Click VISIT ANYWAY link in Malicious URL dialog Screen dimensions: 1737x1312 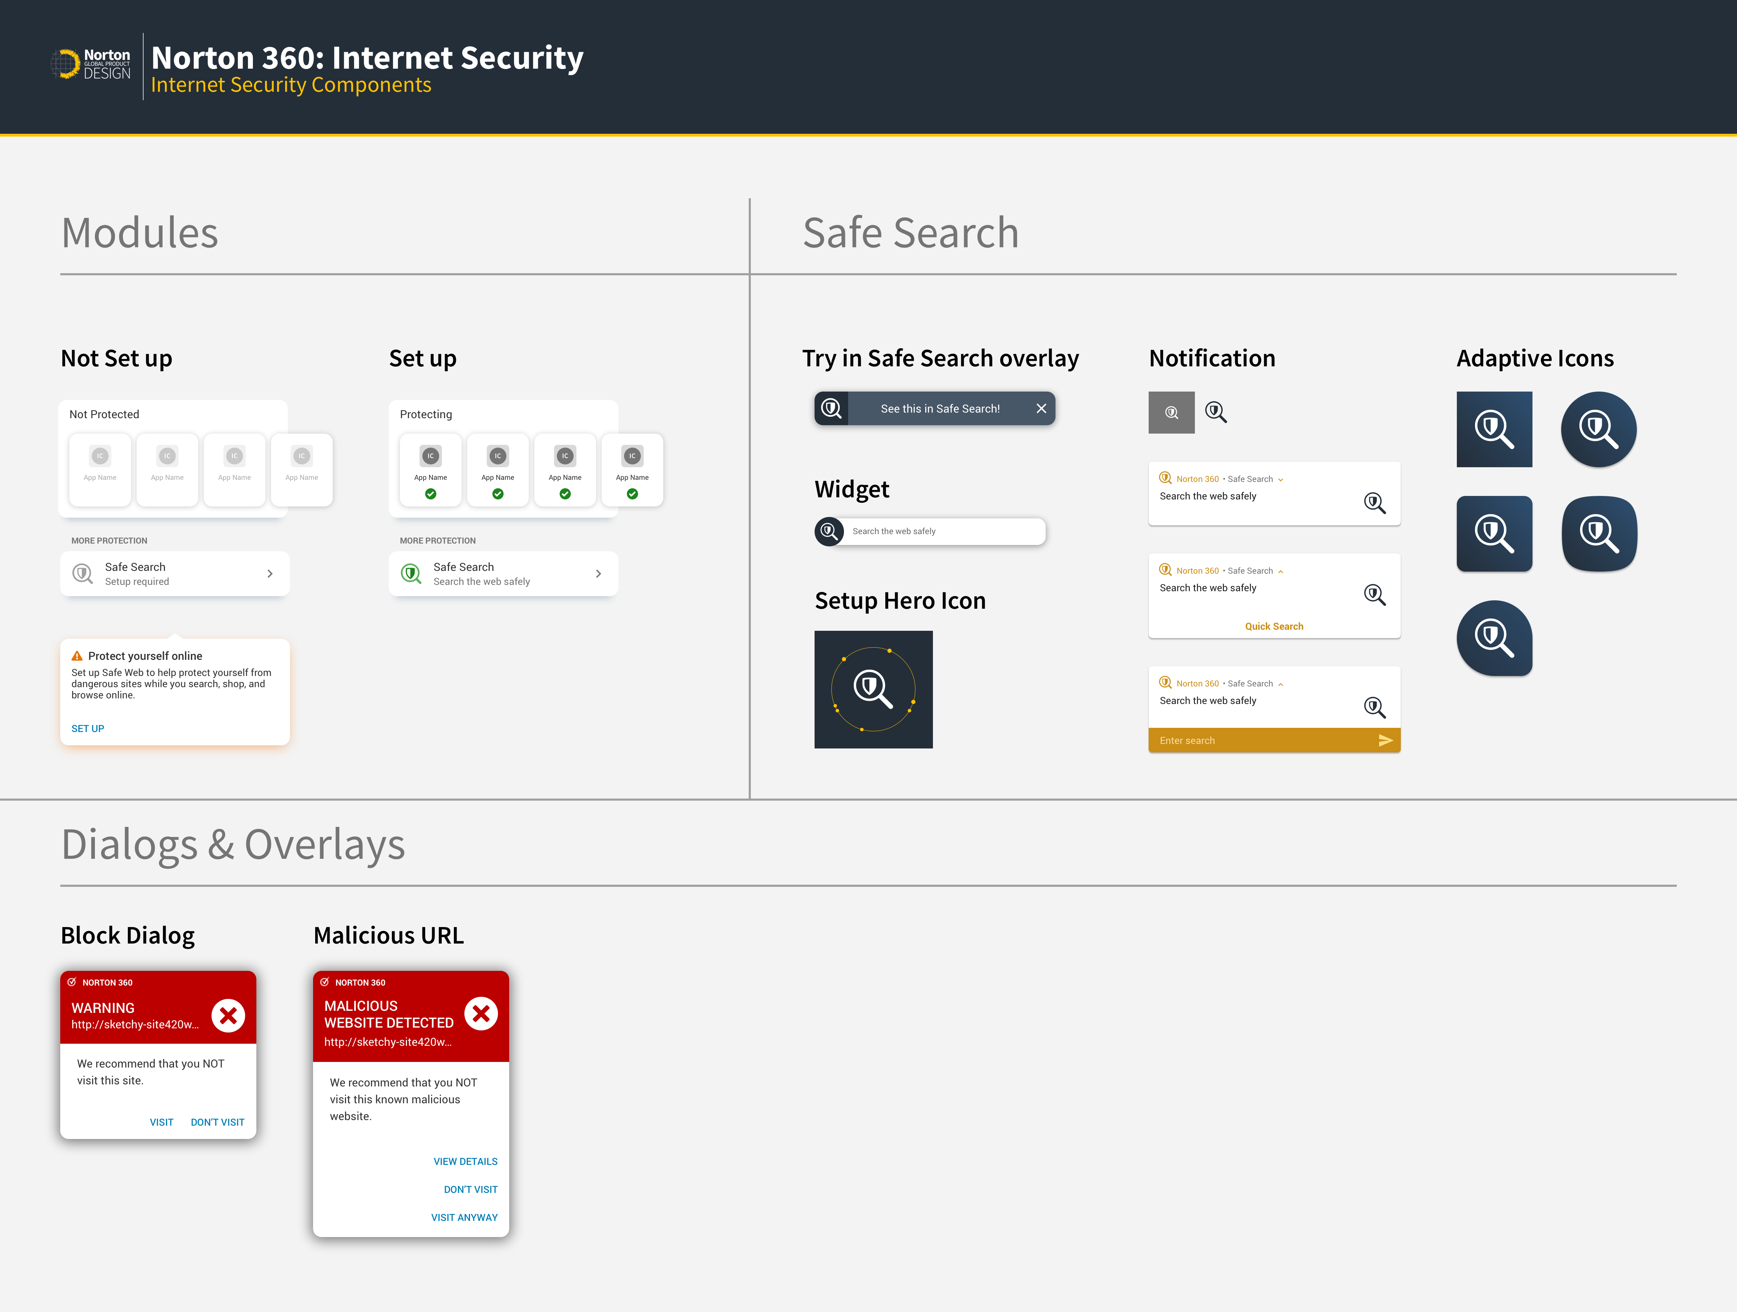[x=464, y=1218]
